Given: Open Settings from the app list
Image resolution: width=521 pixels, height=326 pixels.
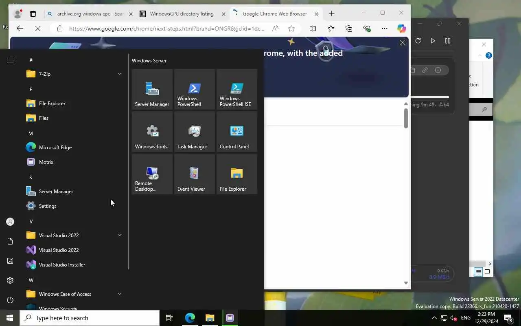Looking at the screenshot, I should (74, 206).
